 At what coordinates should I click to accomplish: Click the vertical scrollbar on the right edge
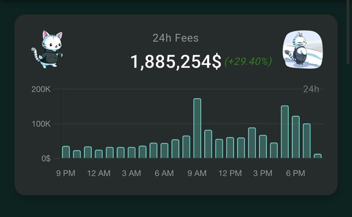348,32
